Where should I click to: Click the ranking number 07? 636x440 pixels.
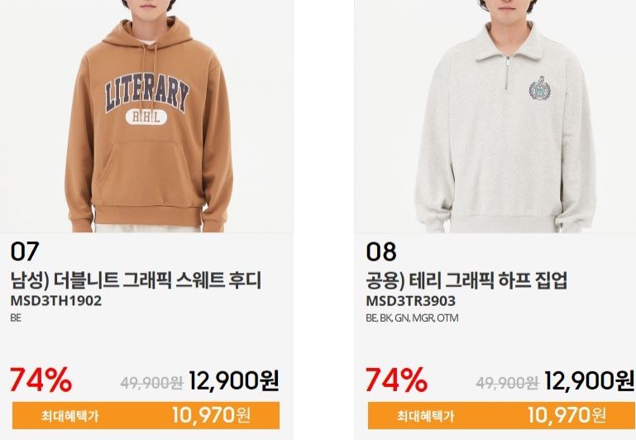24,251
